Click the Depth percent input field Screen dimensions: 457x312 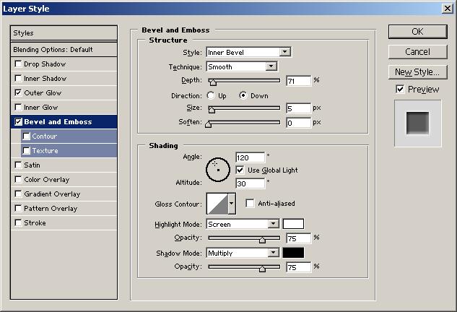point(298,81)
